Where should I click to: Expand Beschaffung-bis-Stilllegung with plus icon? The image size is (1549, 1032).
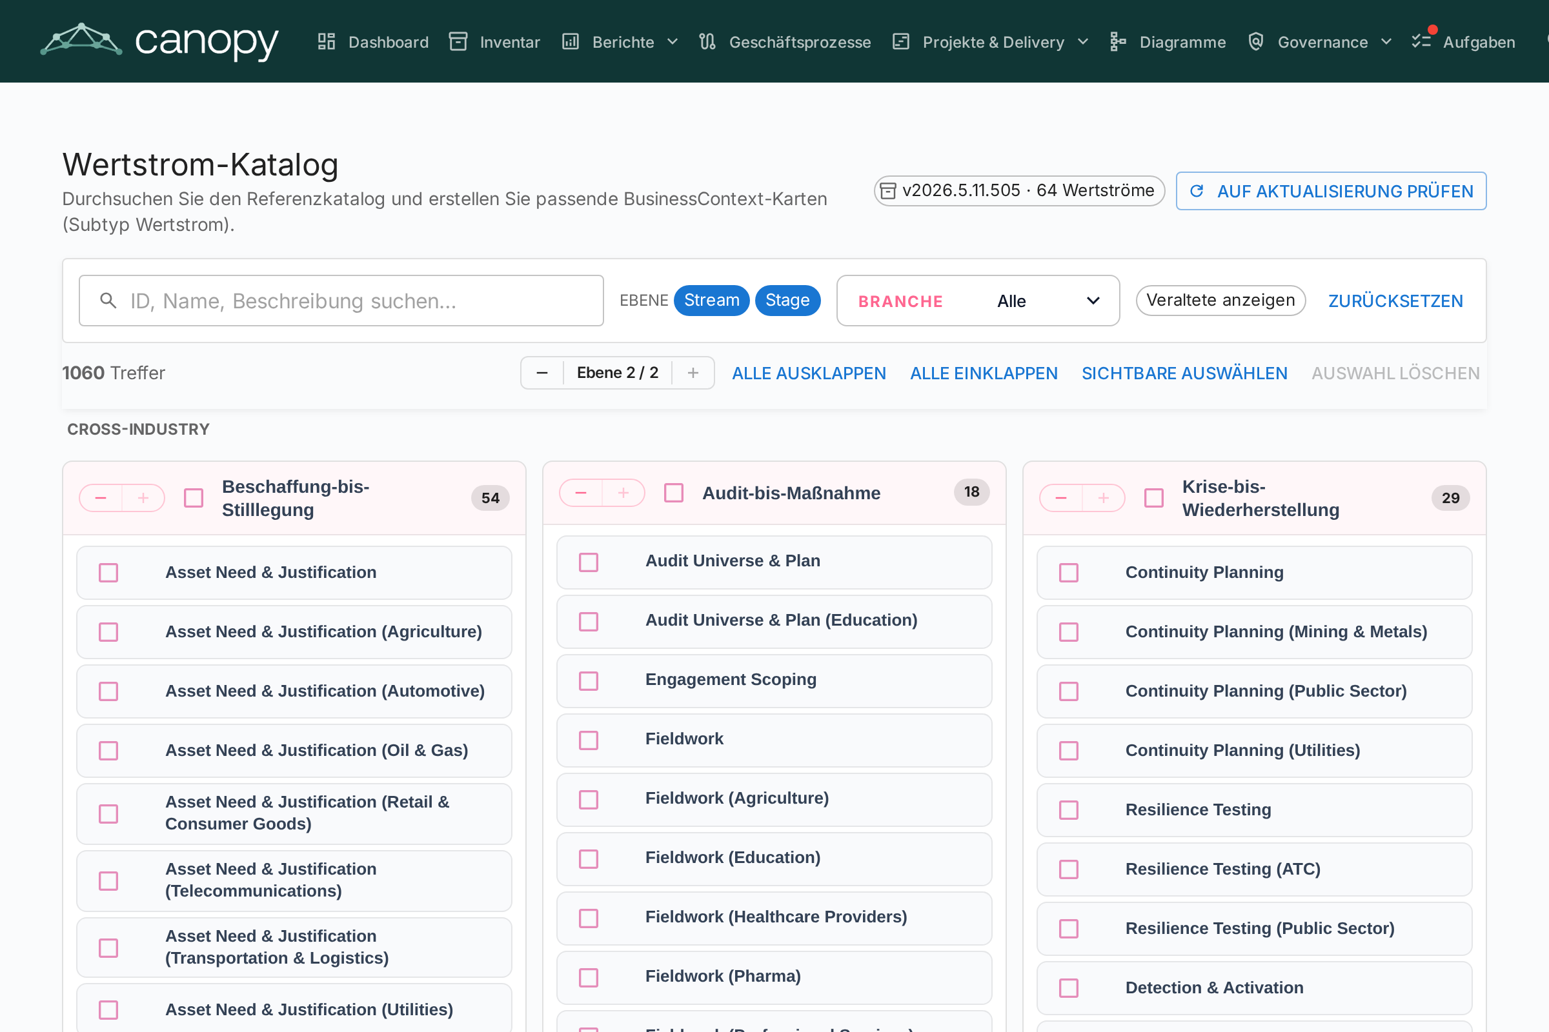(x=143, y=498)
